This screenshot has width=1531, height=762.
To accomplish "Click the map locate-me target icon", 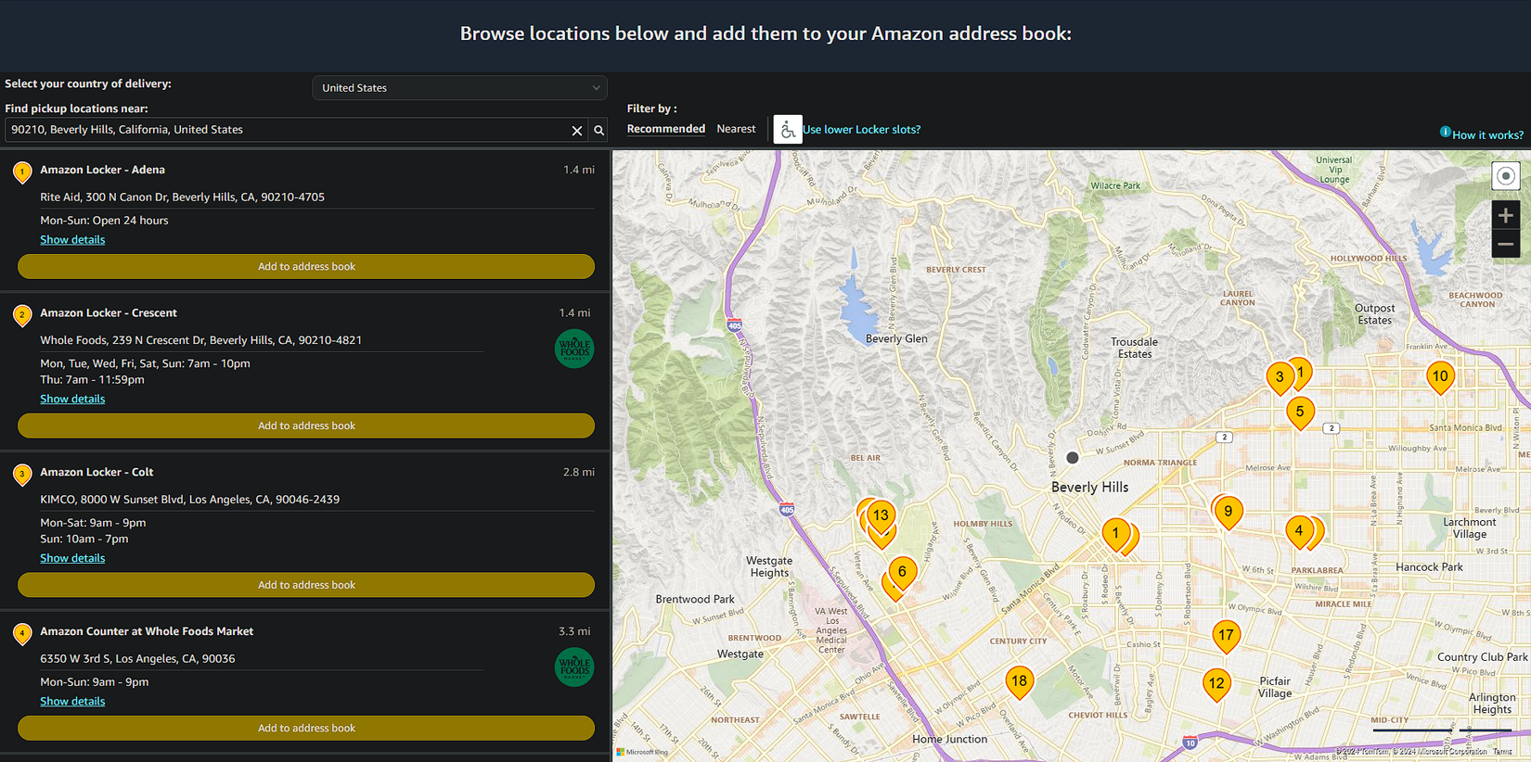I will coord(1505,176).
